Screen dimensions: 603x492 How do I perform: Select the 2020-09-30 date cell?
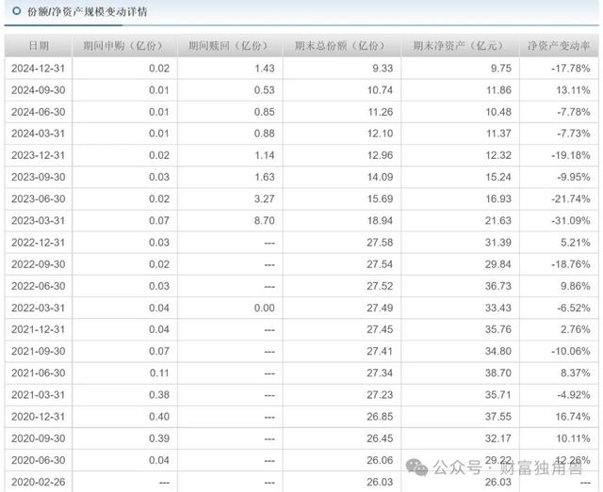point(38,438)
